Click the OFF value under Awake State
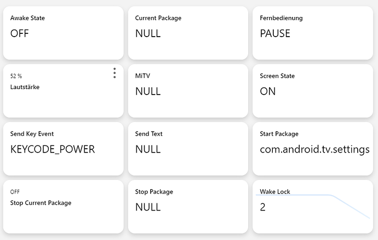Screen dimensions: 378x240 point(20,33)
